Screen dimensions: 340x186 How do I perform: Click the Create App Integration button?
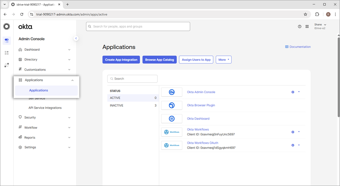click(121, 60)
